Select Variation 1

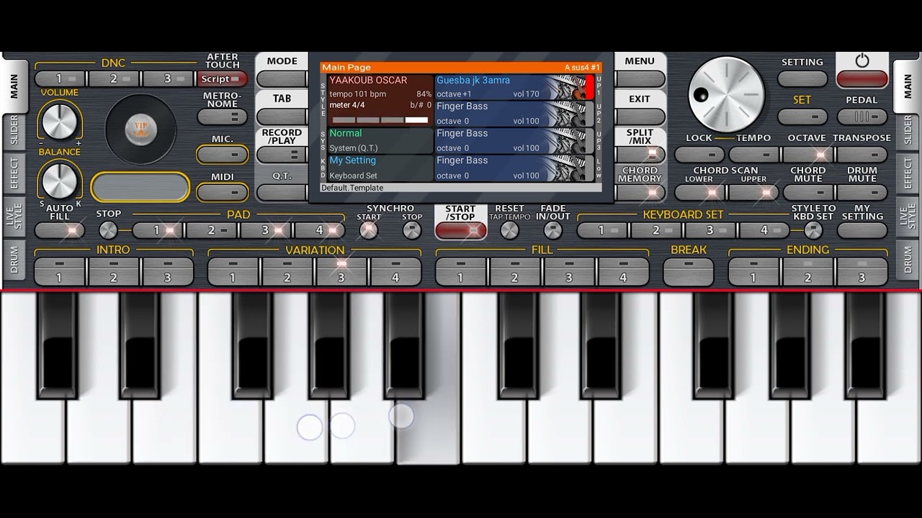(x=233, y=271)
